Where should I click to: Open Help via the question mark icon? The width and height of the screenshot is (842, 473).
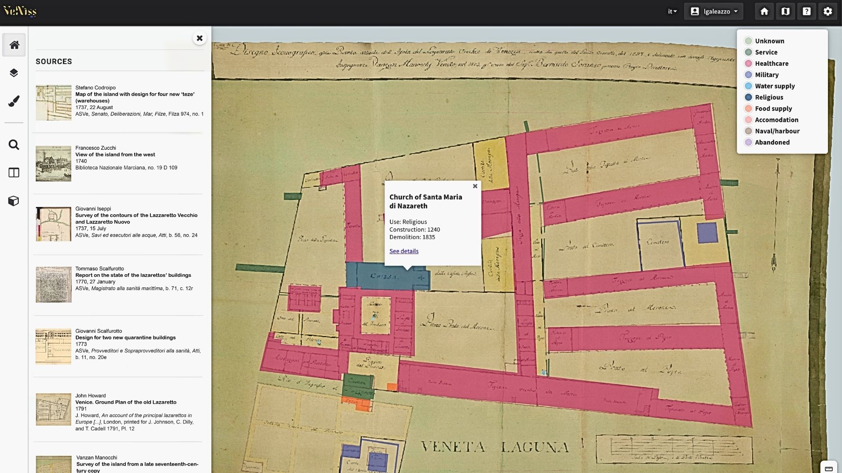click(806, 11)
